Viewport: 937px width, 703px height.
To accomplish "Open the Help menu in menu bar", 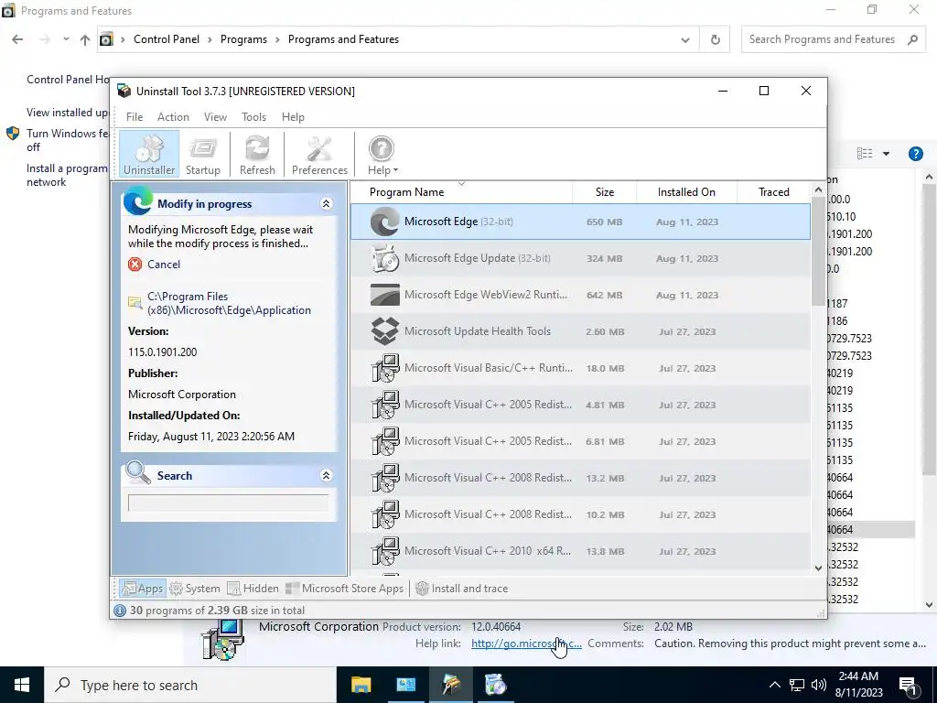I will pos(293,117).
